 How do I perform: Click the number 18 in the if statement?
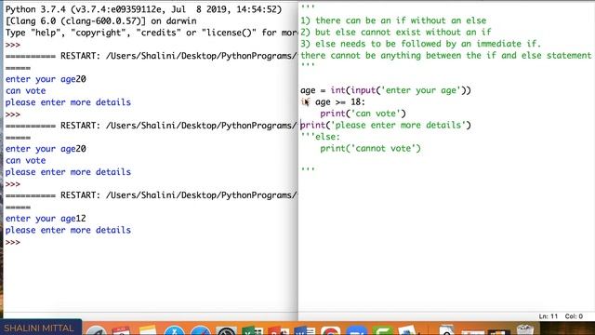click(355, 102)
